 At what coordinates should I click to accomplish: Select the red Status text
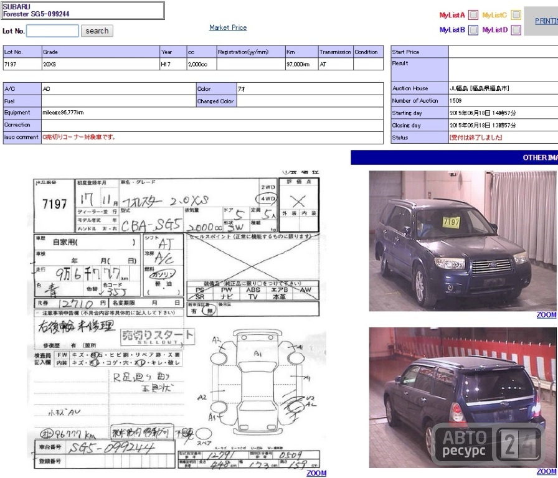click(476, 138)
